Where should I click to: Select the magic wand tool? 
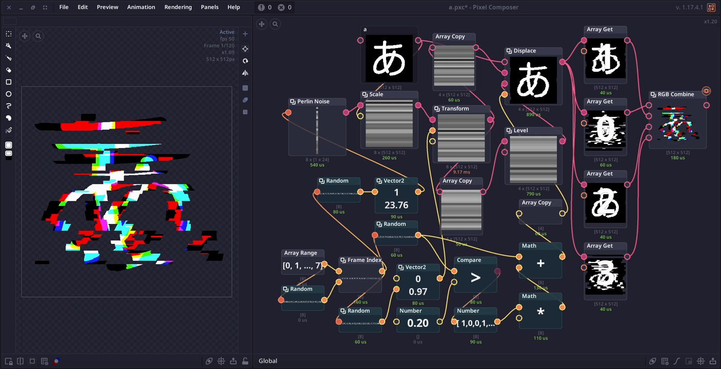pyautogui.click(x=8, y=46)
